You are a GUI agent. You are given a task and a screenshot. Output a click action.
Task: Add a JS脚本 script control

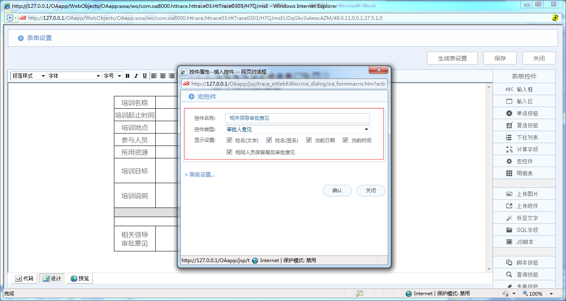(524, 241)
